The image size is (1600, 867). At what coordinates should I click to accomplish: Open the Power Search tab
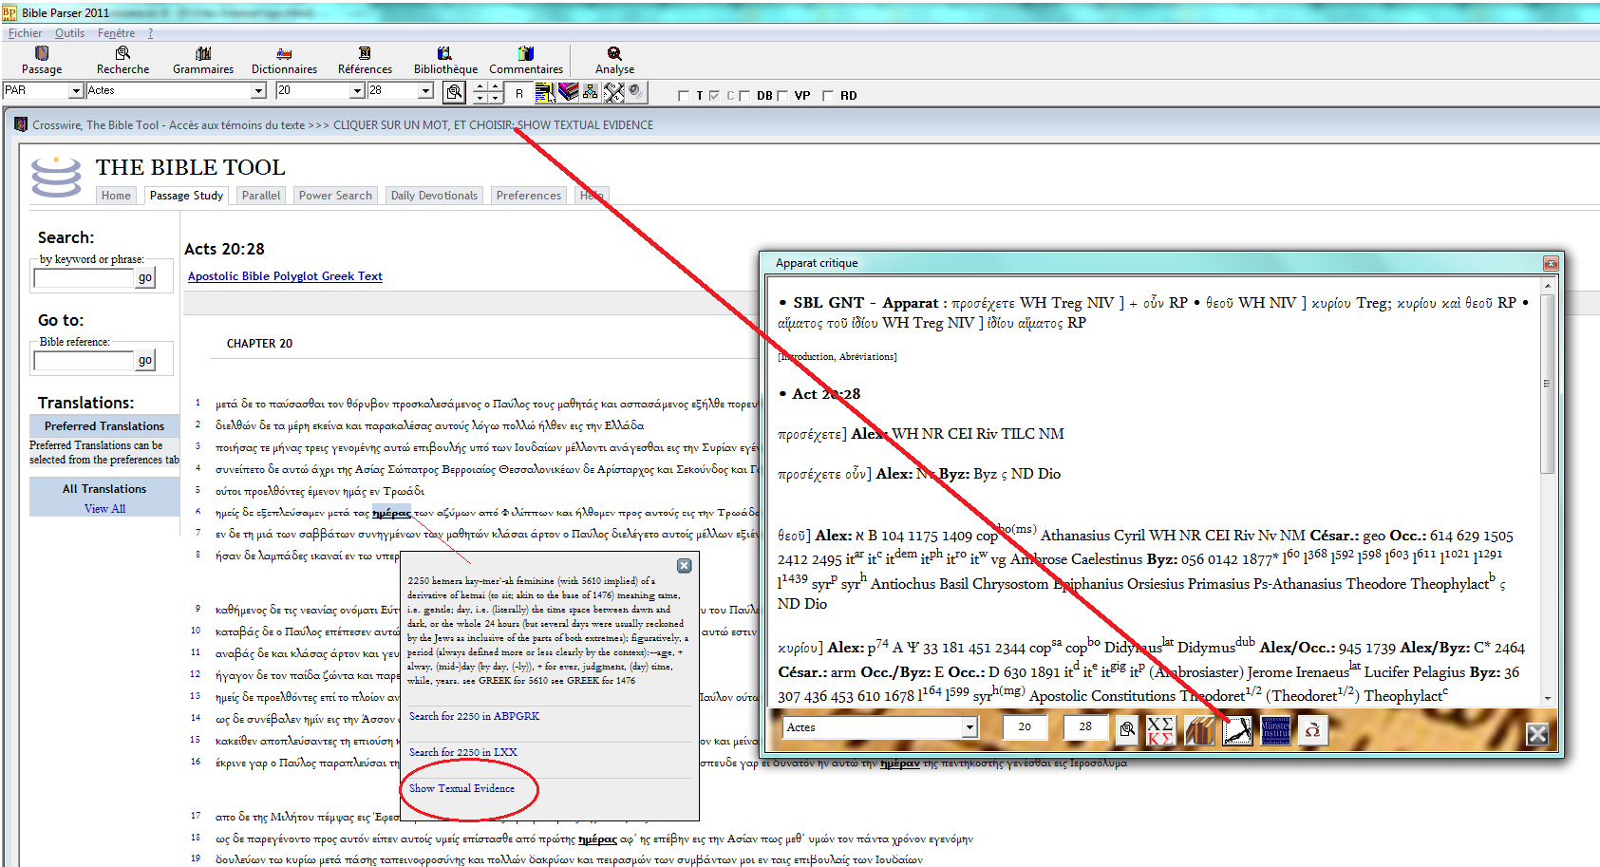coord(335,196)
